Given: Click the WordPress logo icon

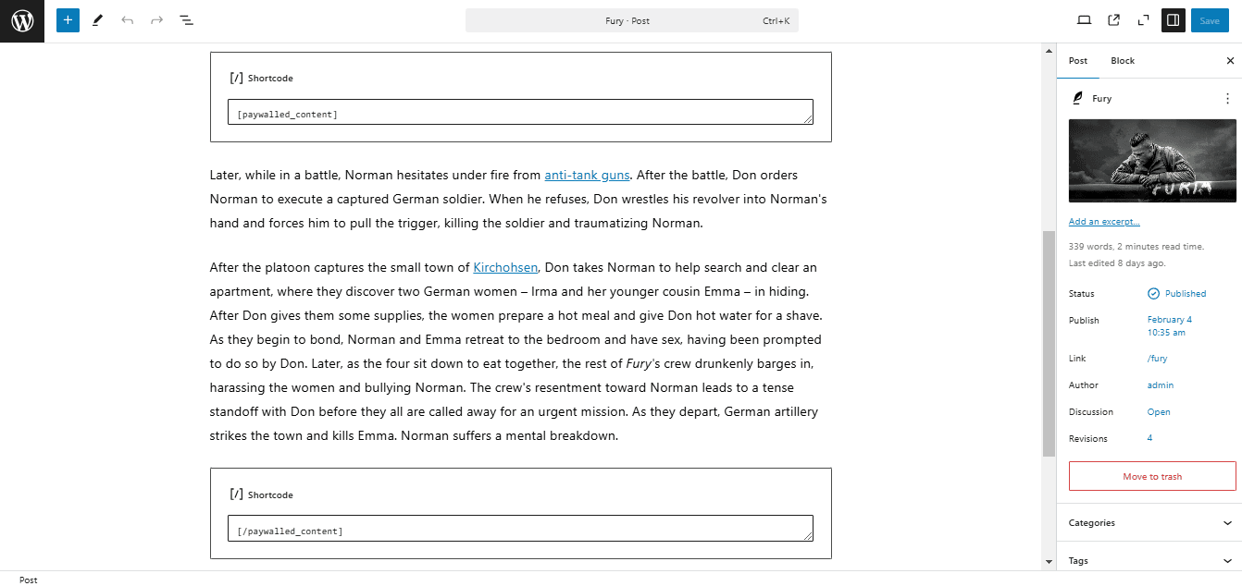Looking at the screenshot, I should pyautogui.click(x=22, y=20).
